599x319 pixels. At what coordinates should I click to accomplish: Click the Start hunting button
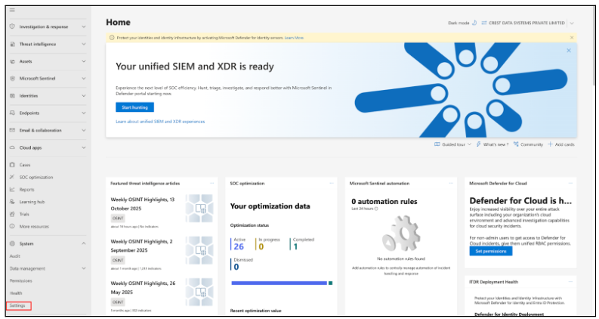134,107
